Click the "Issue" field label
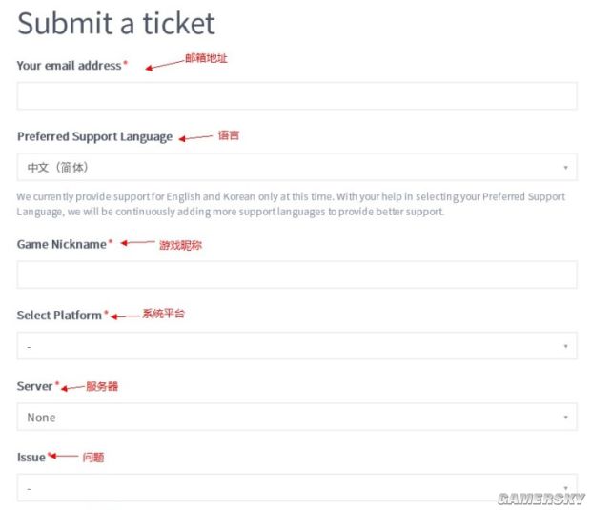The width and height of the screenshot is (591, 510). tap(31, 458)
